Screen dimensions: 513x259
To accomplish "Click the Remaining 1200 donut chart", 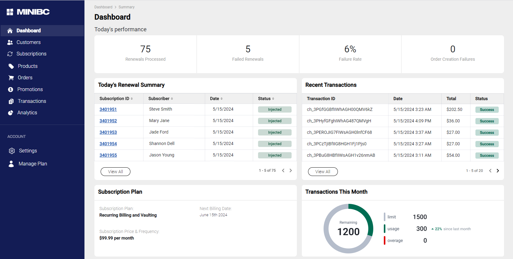I will (x=348, y=229).
